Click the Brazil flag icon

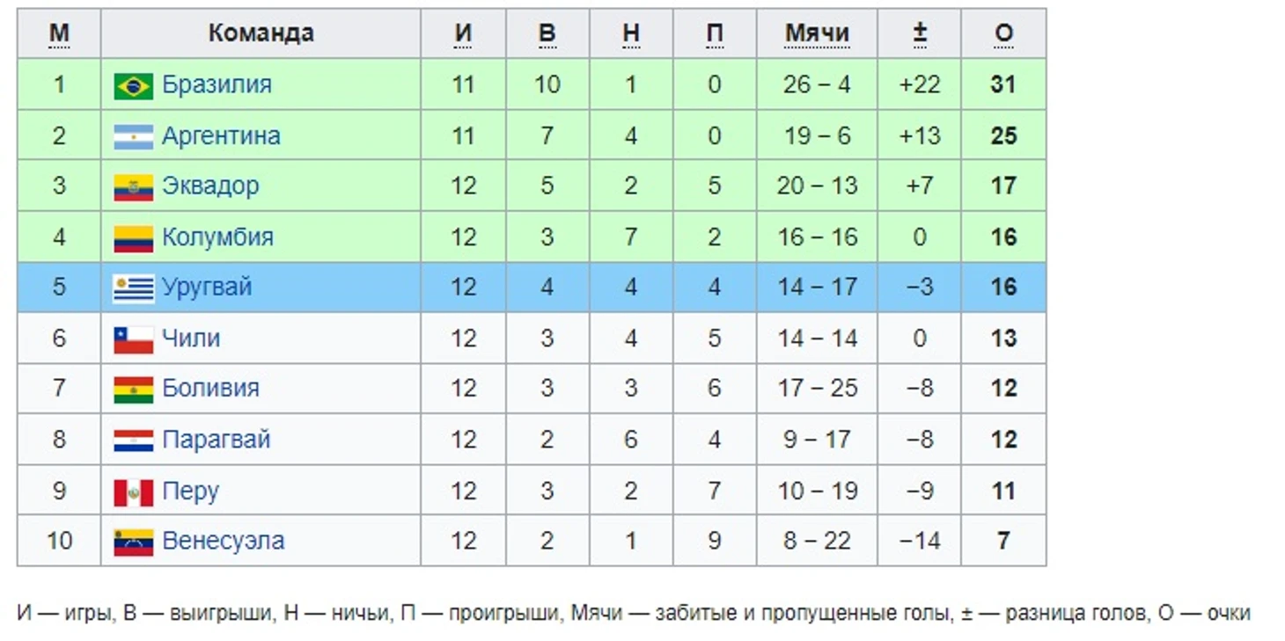(133, 86)
